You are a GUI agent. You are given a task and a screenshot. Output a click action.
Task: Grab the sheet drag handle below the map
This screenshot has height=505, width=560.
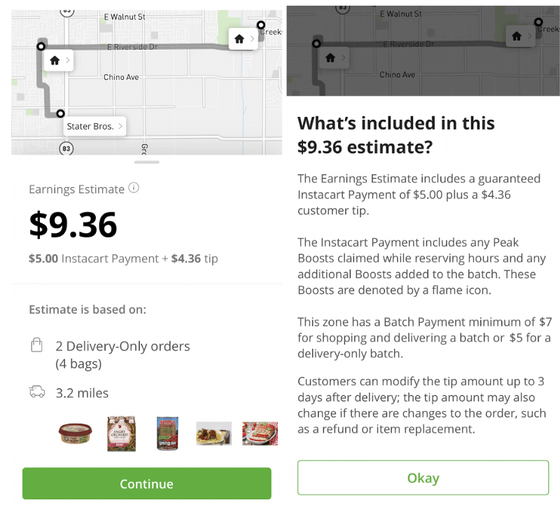pyautogui.click(x=147, y=162)
